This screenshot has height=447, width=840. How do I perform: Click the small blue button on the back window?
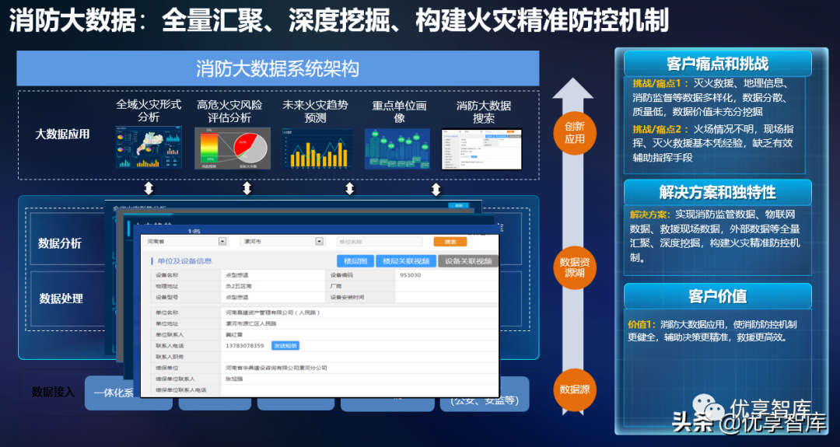(459, 205)
